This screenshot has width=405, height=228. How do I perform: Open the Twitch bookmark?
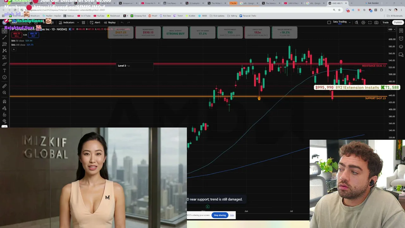click(178, 16)
